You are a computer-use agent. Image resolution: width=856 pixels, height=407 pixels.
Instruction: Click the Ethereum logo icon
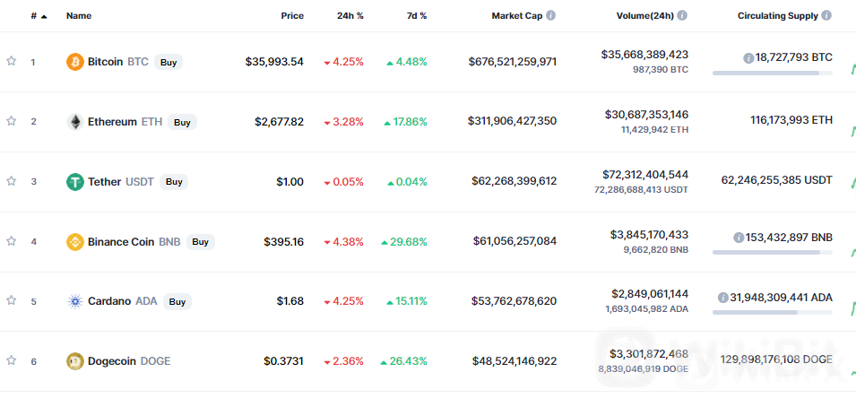pos(74,122)
